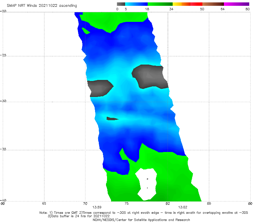This screenshot has width=253, height=222.
Task: Click the red 34-50 segment of the color bar
Action: (187, 4)
